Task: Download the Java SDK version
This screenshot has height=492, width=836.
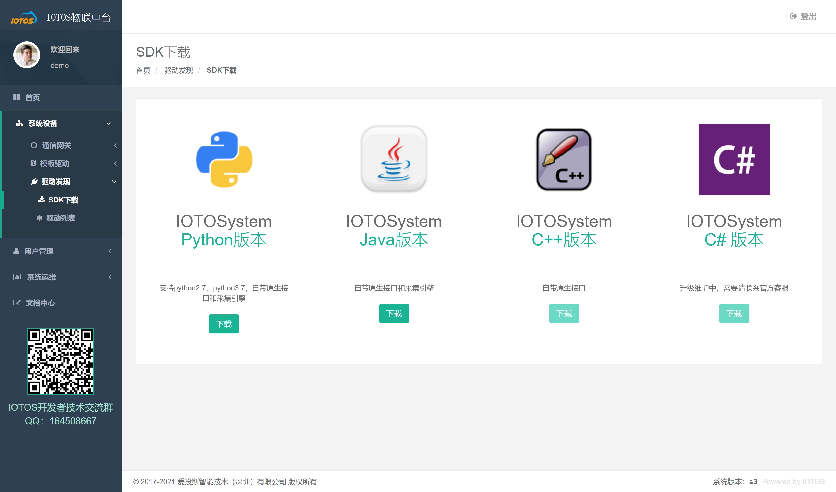Action: (x=394, y=313)
